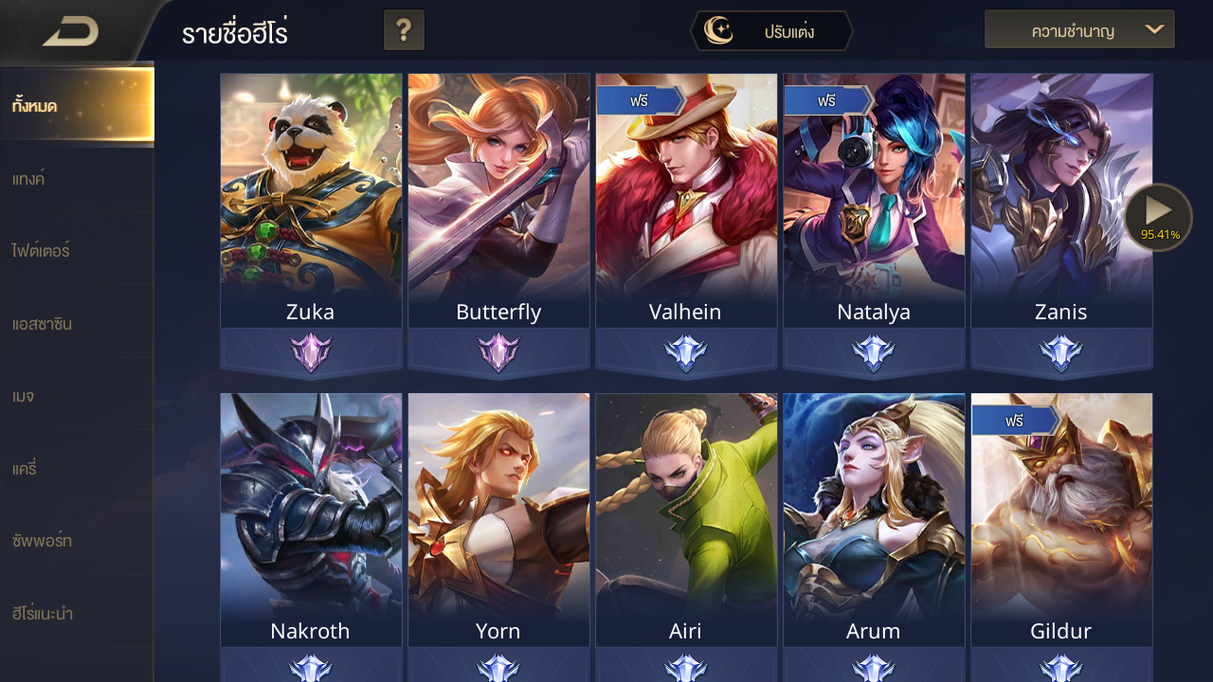
Task: Click the play video button showing 95.41%
Action: 1158,217
